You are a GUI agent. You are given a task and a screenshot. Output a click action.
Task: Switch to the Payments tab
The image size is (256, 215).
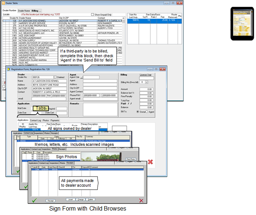[55, 120]
